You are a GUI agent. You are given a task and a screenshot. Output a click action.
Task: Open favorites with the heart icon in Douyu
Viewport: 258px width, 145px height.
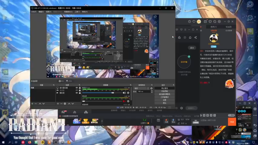point(194,22)
